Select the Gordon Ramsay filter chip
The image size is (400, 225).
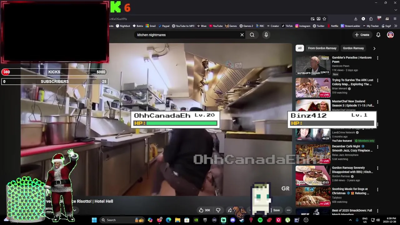coord(353,48)
